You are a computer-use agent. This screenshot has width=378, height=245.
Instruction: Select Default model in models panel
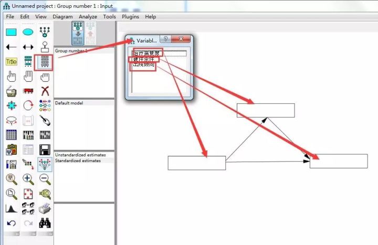[x=84, y=103]
